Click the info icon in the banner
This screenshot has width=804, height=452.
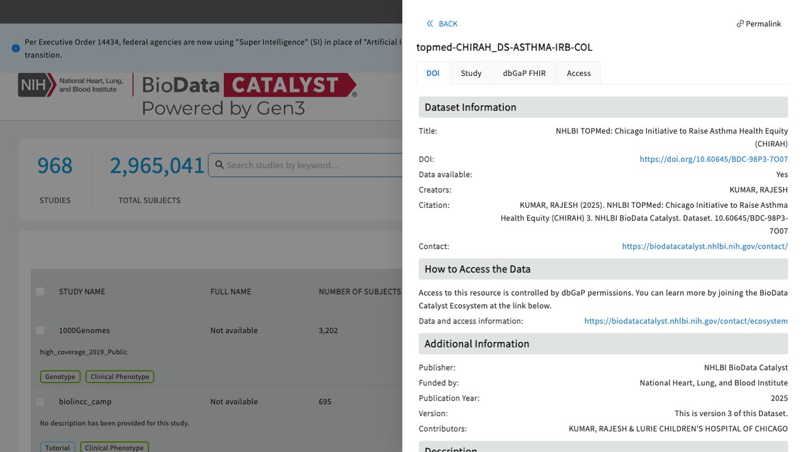click(16, 48)
